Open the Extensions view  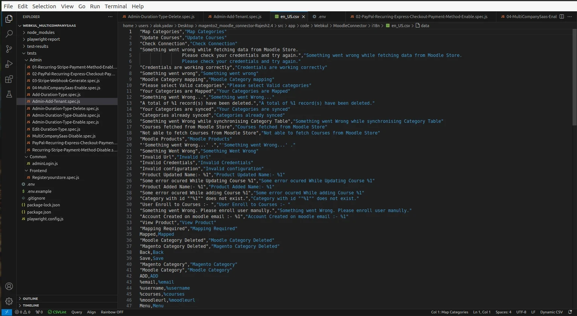[x=9, y=79]
